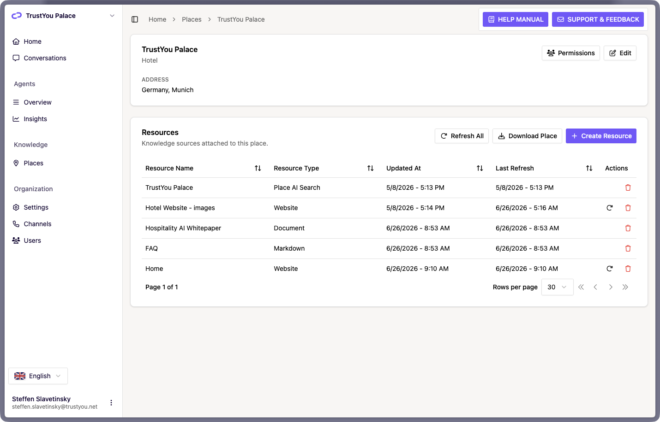Refresh the Home website resource

610,269
